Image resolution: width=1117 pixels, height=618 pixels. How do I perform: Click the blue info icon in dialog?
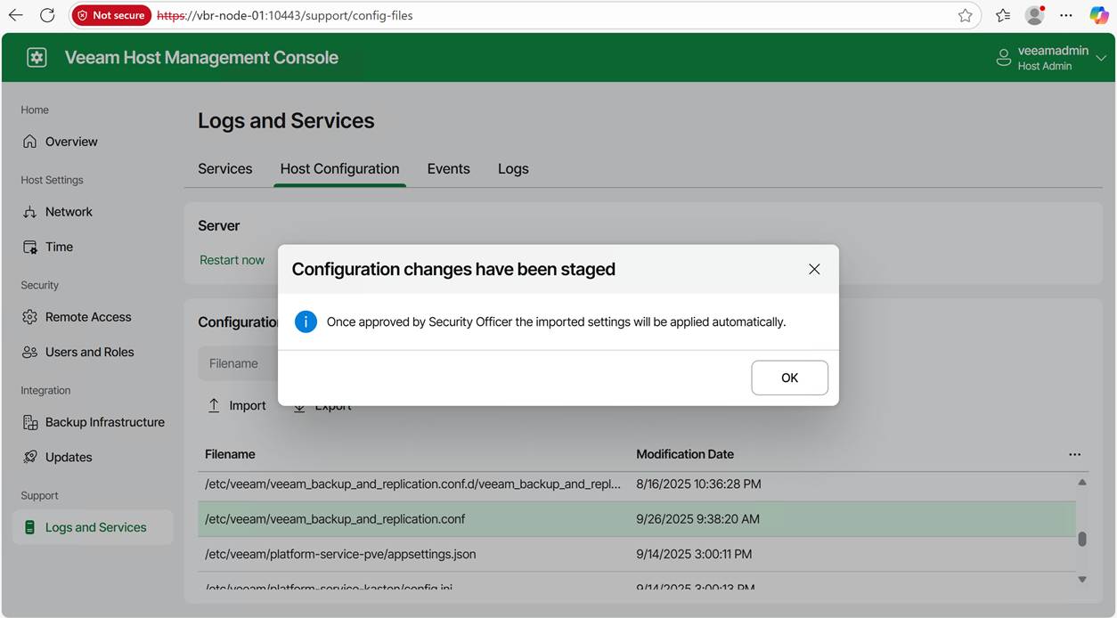(x=306, y=321)
